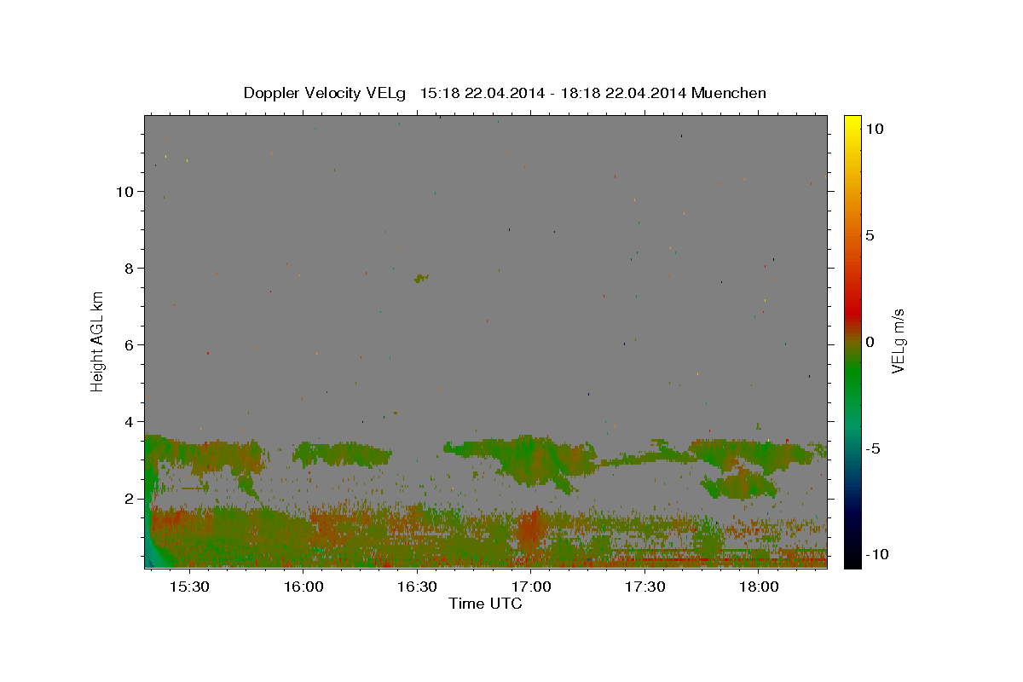1023x682 pixels.
Task: Click the colorbar value -10 label
Action: coord(876,555)
